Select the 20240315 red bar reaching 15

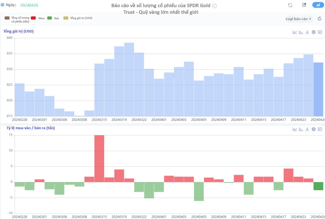pyautogui.click(x=99, y=159)
